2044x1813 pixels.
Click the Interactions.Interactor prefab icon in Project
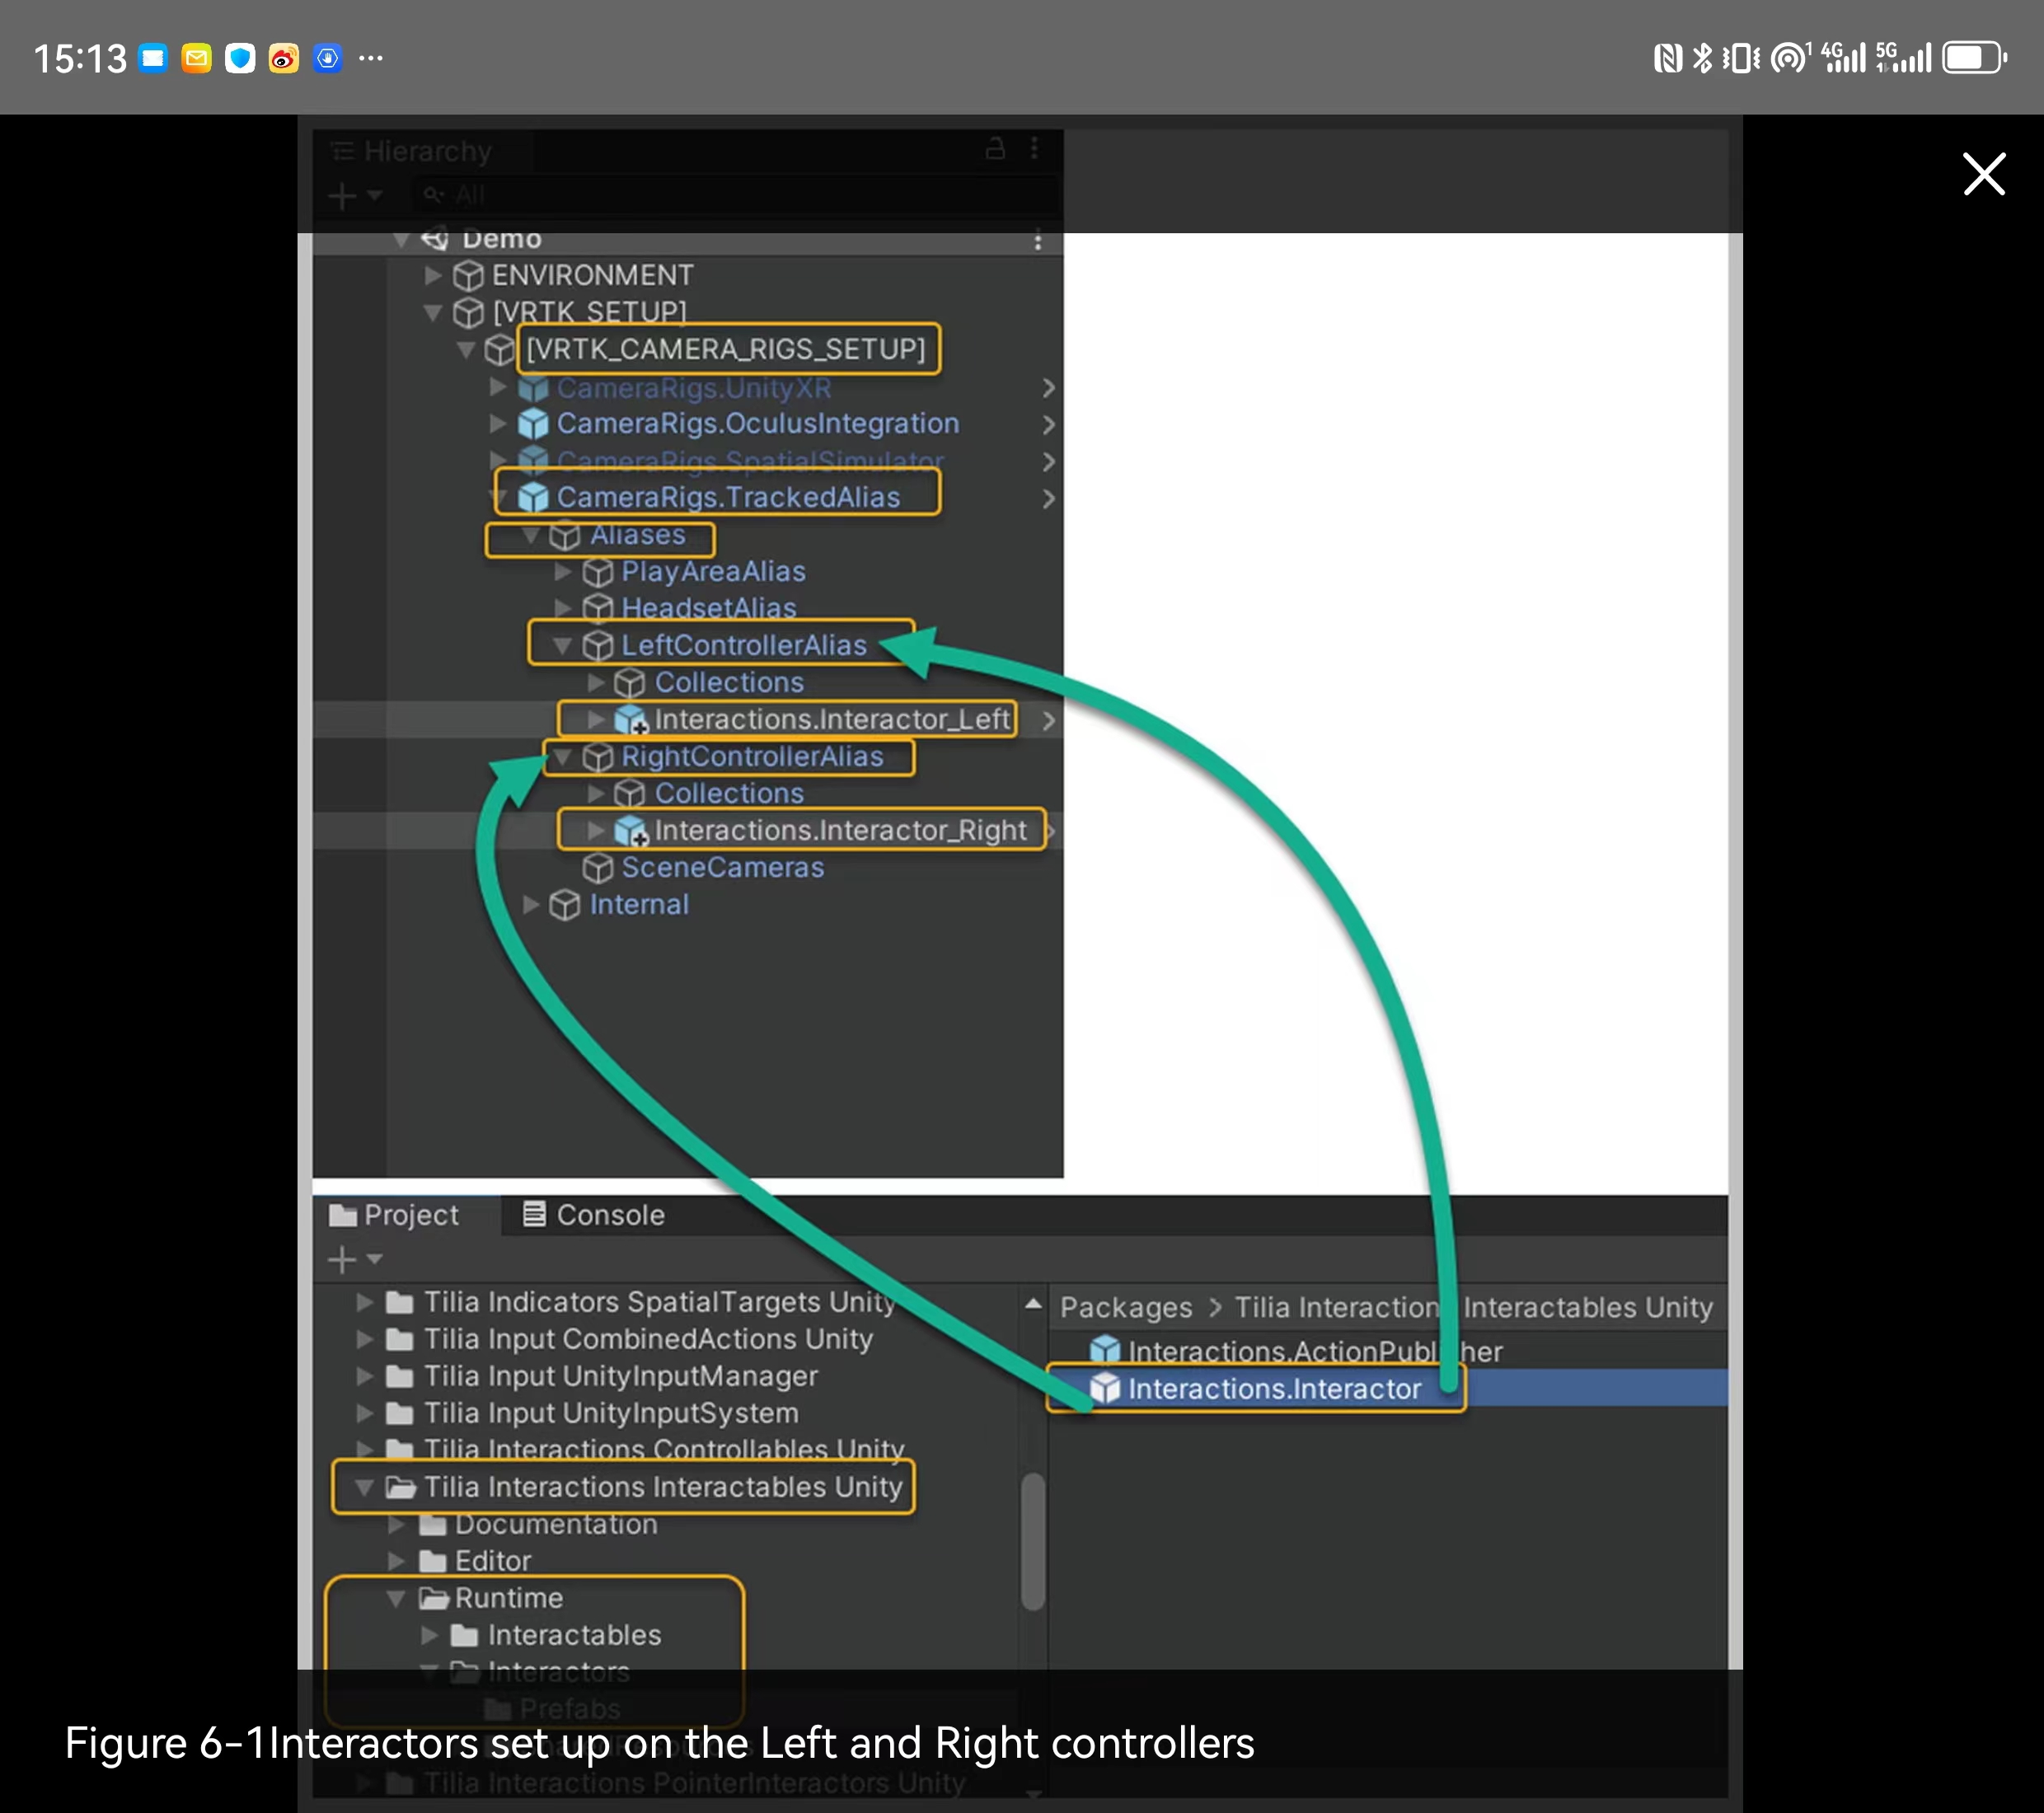pos(1104,1389)
